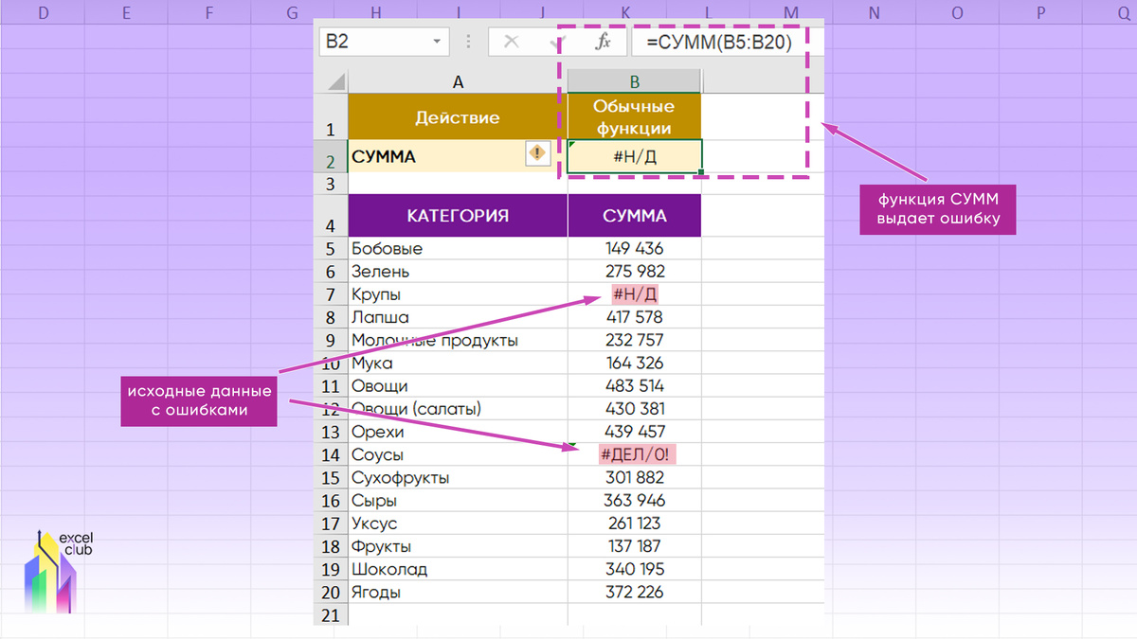Click the КАТЕГОРИЯ table header
1137x639 pixels.
[458, 216]
